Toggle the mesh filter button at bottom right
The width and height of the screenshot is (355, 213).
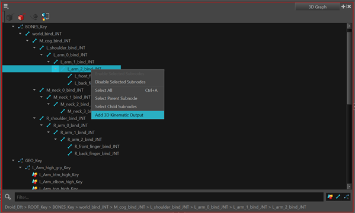[330, 197]
